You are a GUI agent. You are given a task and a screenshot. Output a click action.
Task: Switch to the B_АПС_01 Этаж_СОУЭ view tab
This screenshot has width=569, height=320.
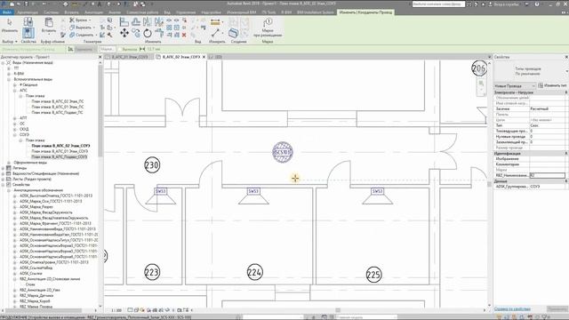(130, 57)
